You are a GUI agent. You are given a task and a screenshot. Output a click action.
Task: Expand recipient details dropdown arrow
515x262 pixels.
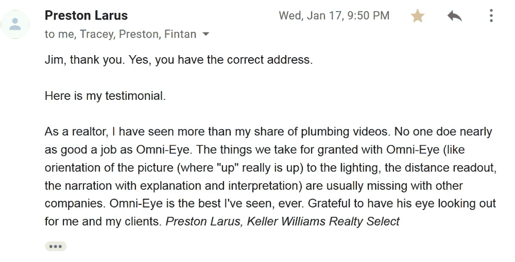(x=205, y=34)
